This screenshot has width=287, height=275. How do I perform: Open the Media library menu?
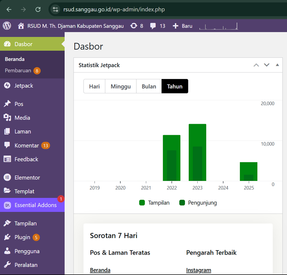pos(22,118)
